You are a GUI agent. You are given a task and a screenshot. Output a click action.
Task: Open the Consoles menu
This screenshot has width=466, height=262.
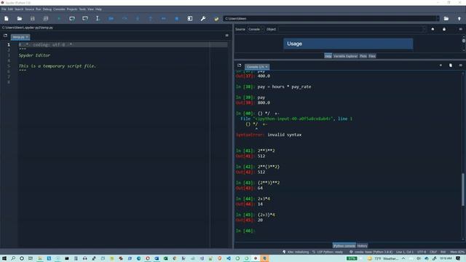pos(59,9)
